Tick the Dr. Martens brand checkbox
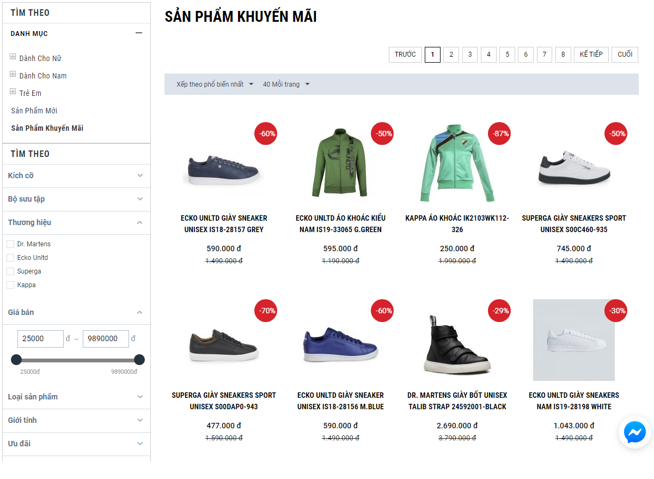This screenshot has width=654, height=479. click(x=10, y=244)
